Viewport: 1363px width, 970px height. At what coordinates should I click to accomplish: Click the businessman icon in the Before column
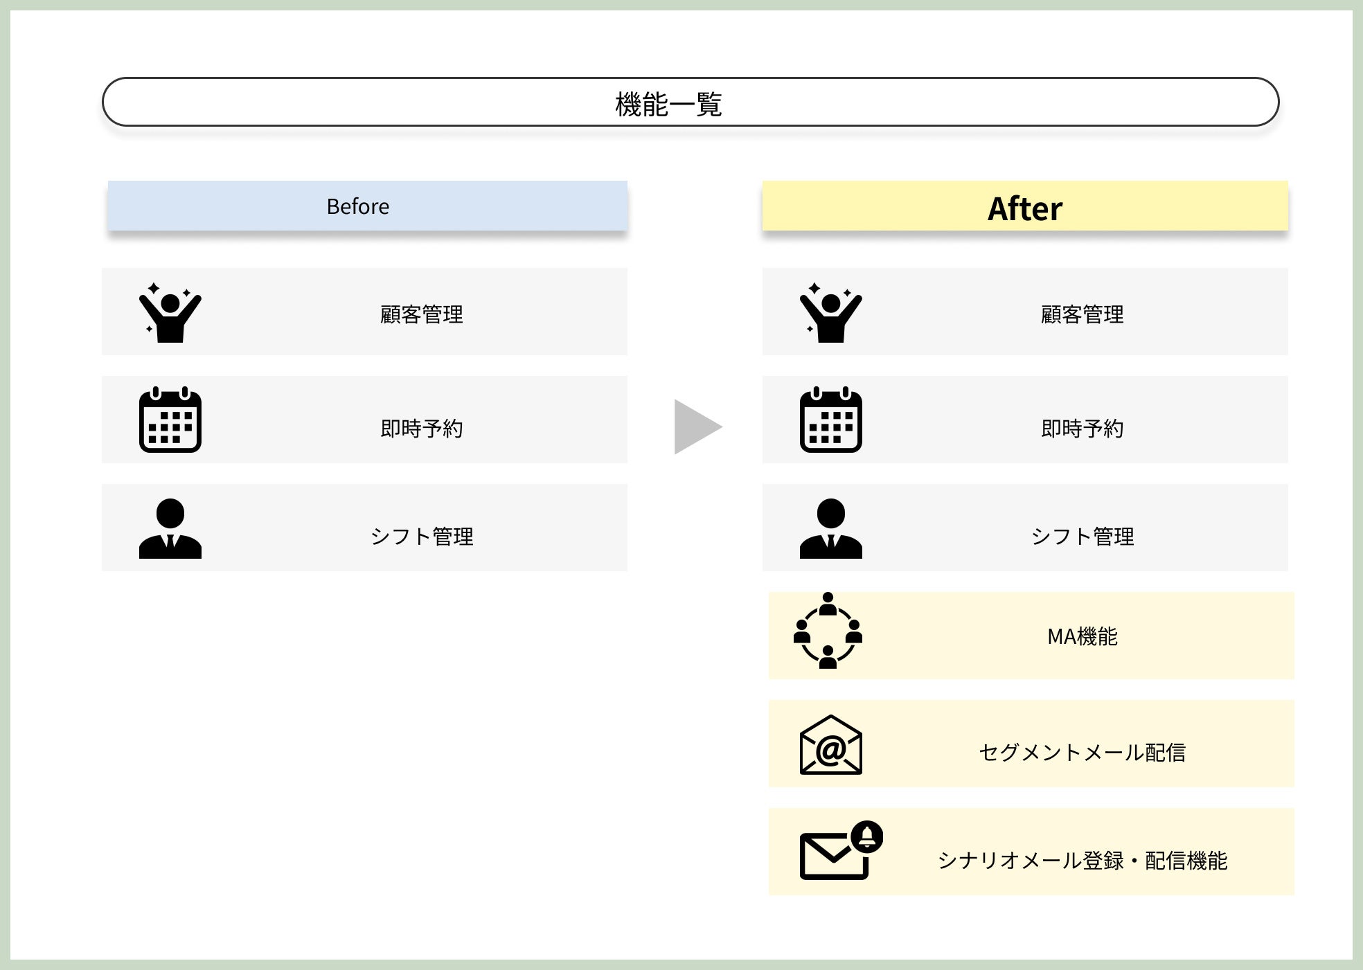pos(170,528)
